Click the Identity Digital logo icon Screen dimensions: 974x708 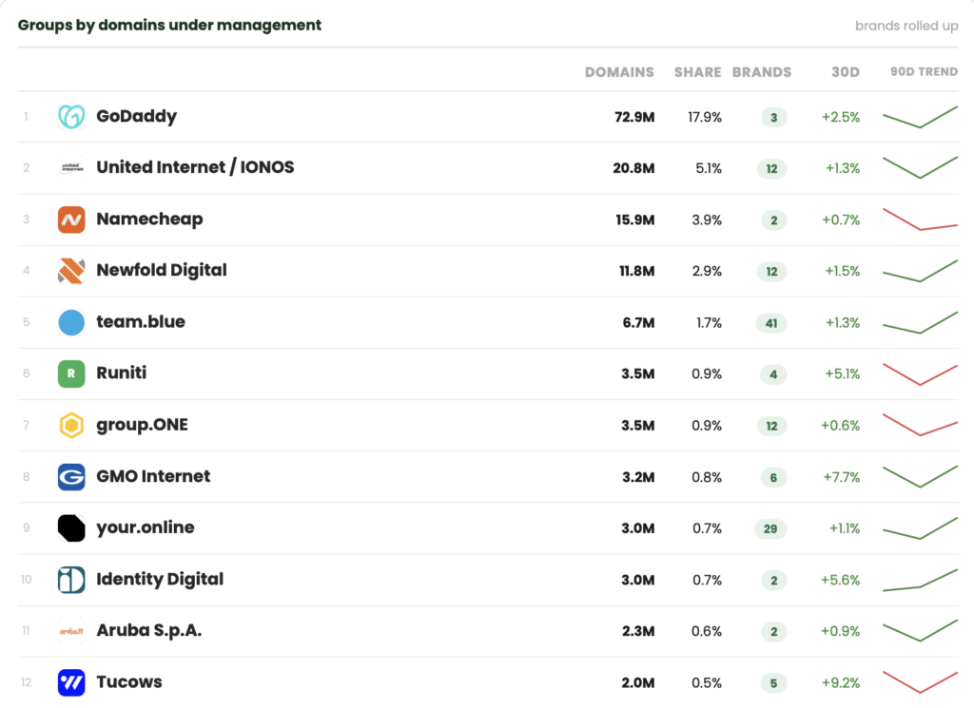71,580
